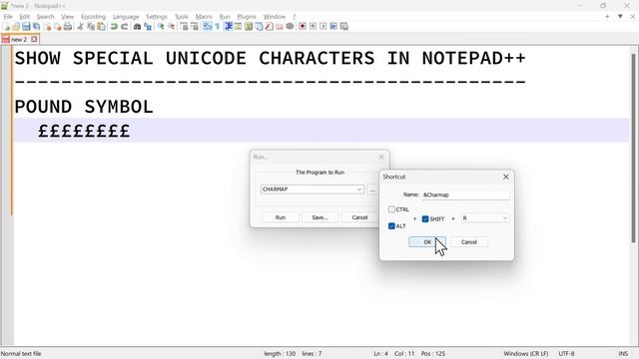This screenshot has height=359, width=639.
Task: Uncheck the SHIFT checkbox in Shortcut dialog
Action: (425, 219)
